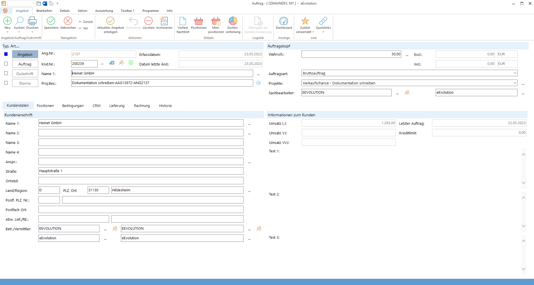Open the Info ribbon tab
The width and height of the screenshot is (534, 285).
tap(170, 11)
